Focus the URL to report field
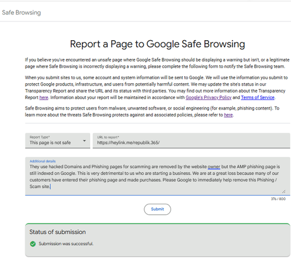291x273 pixels. (x=191, y=141)
